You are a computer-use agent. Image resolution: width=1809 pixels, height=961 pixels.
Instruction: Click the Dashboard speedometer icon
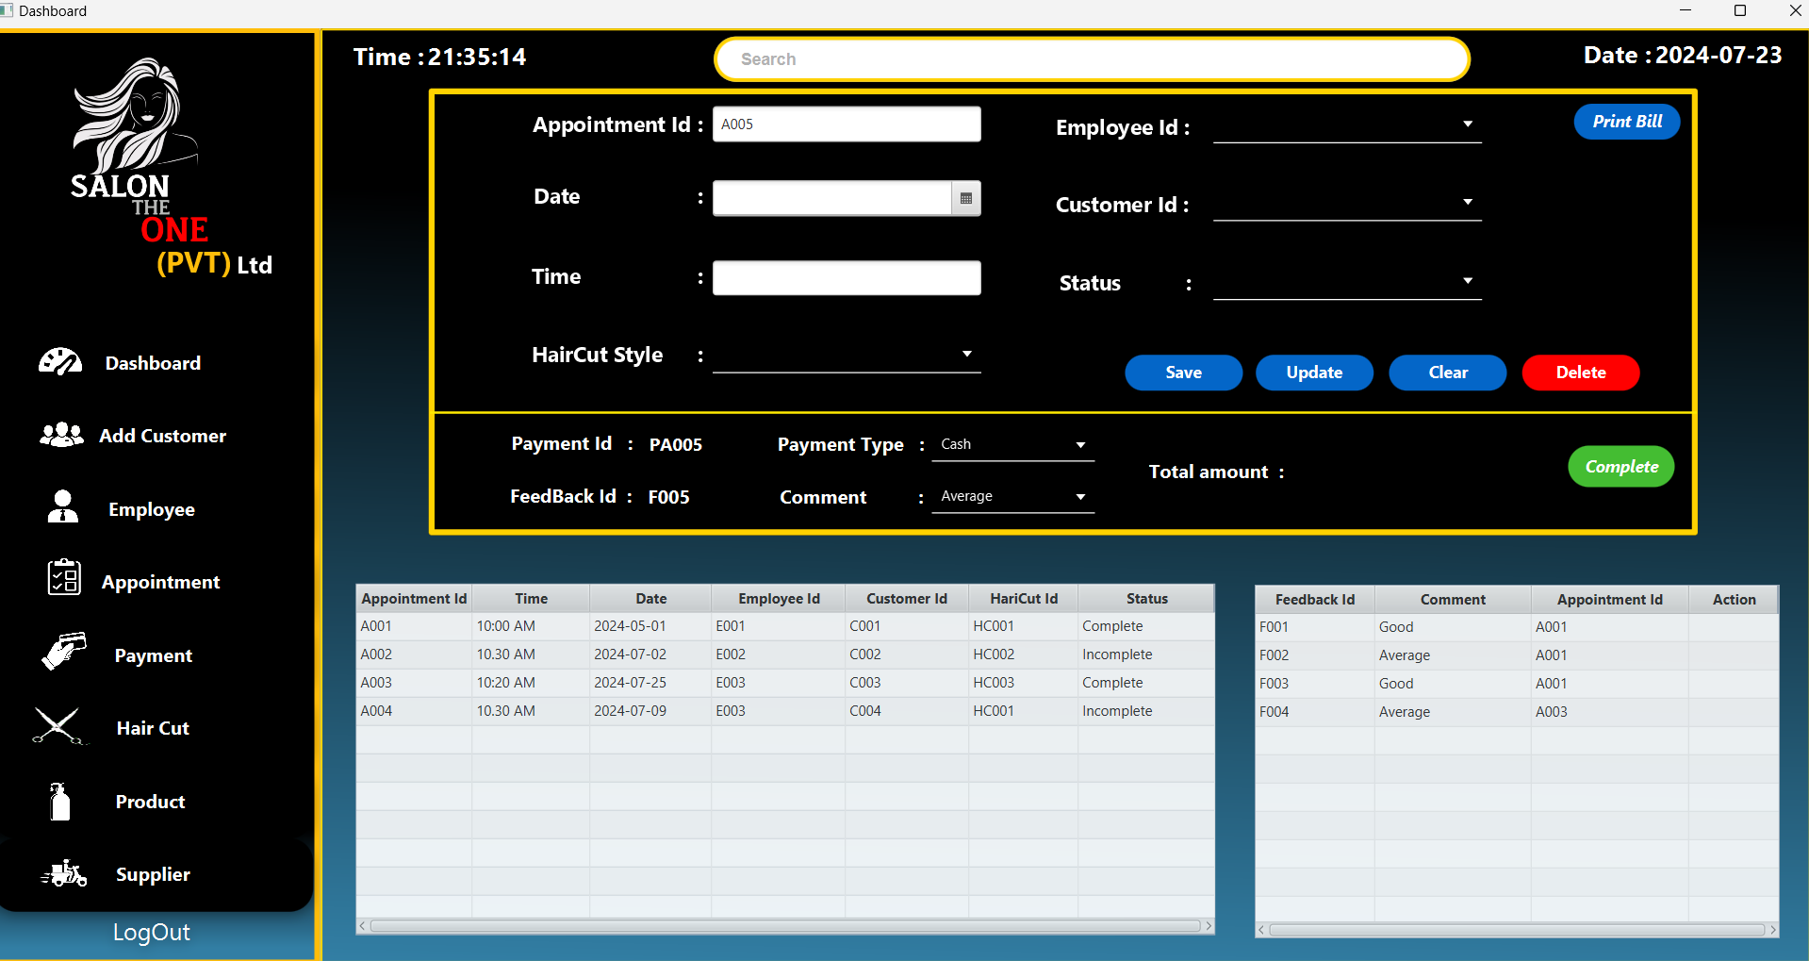click(60, 362)
